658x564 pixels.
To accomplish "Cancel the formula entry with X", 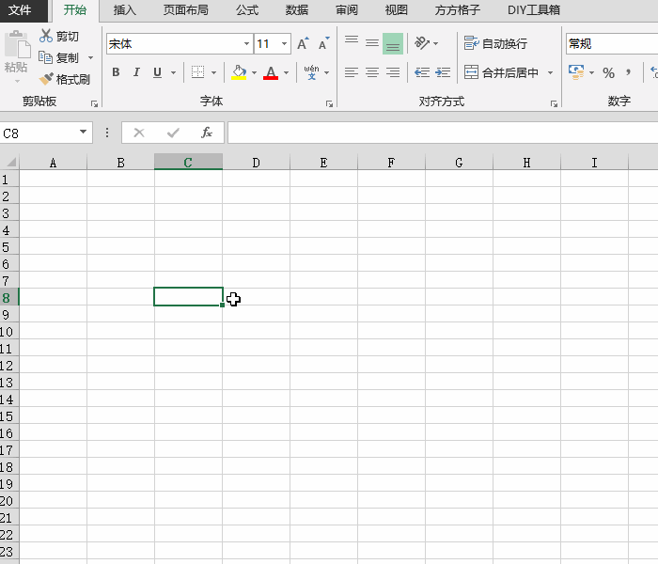I will point(139,133).
